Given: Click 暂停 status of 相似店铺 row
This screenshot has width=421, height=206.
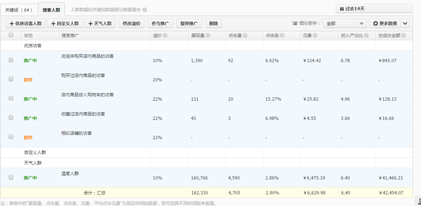Looking at the screenshot, I should coord(28,137).
